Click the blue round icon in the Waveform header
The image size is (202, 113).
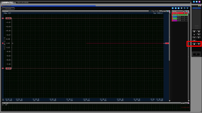pyautogui.click(x=168, y=11)
